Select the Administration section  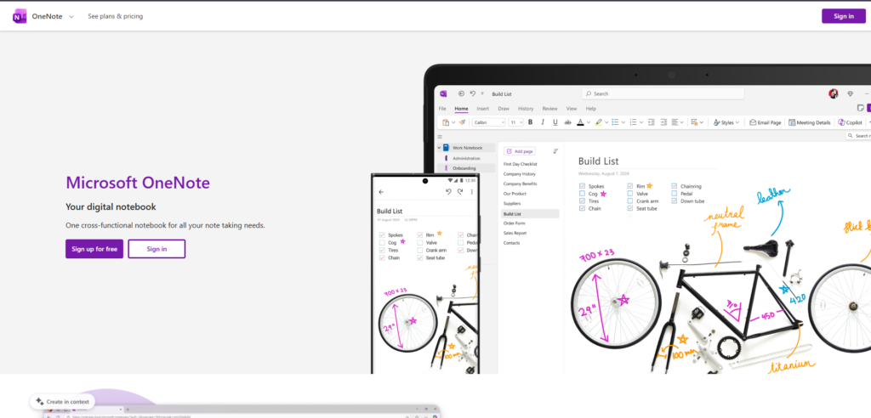[x=466, y=158]
